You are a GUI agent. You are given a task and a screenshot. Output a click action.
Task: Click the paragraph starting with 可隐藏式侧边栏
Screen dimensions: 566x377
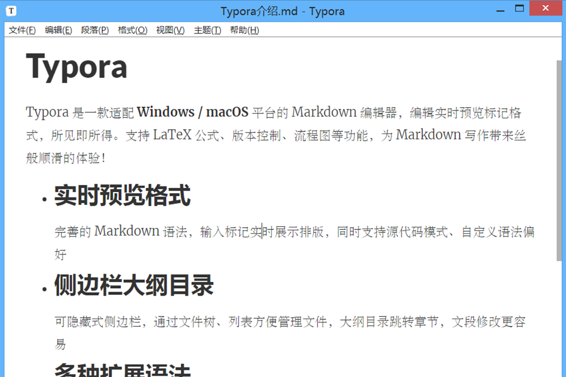[x=290, y=332]
